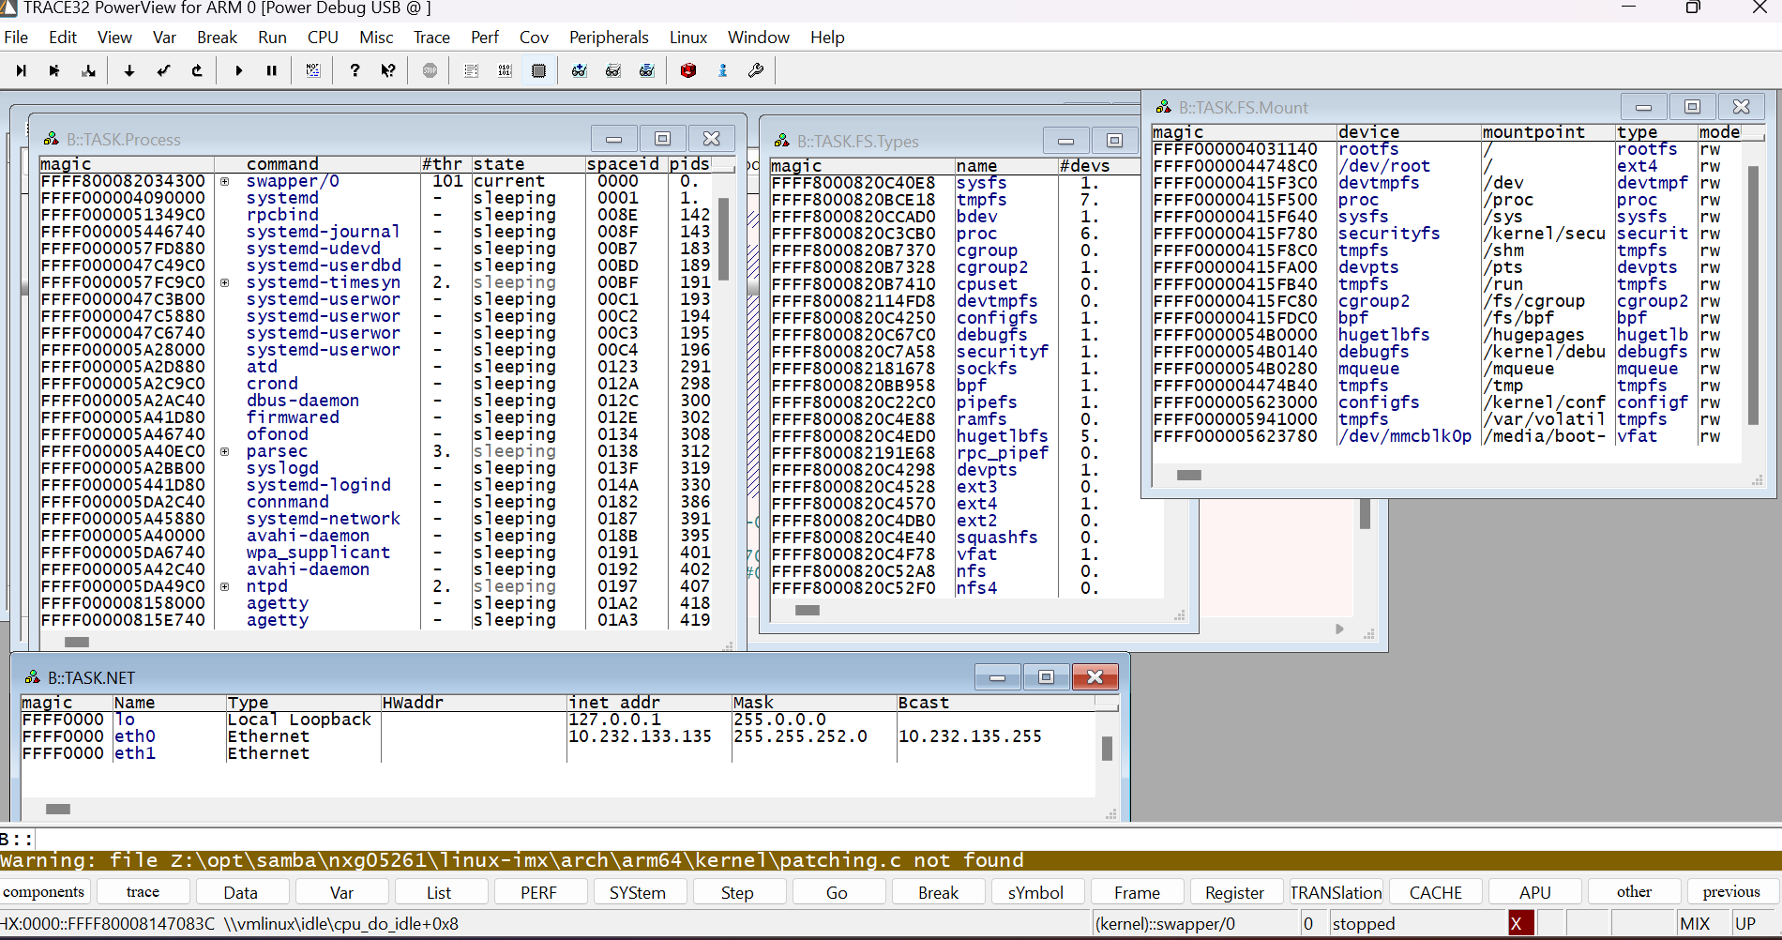Click the TRANSLation button at the bottom
The height and width of the screenshot is (940, 1782).
(x=1336, y=891)
